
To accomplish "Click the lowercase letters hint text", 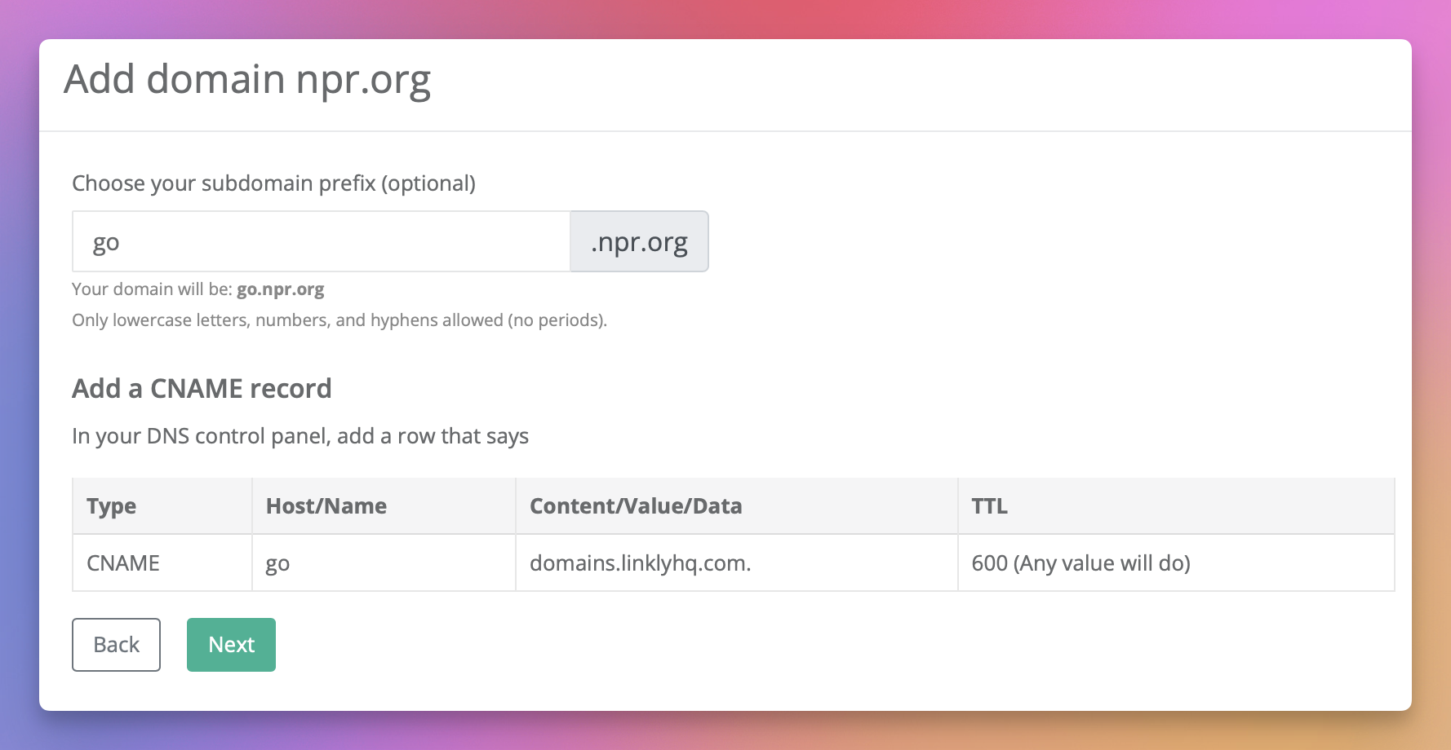I will 339,320.
